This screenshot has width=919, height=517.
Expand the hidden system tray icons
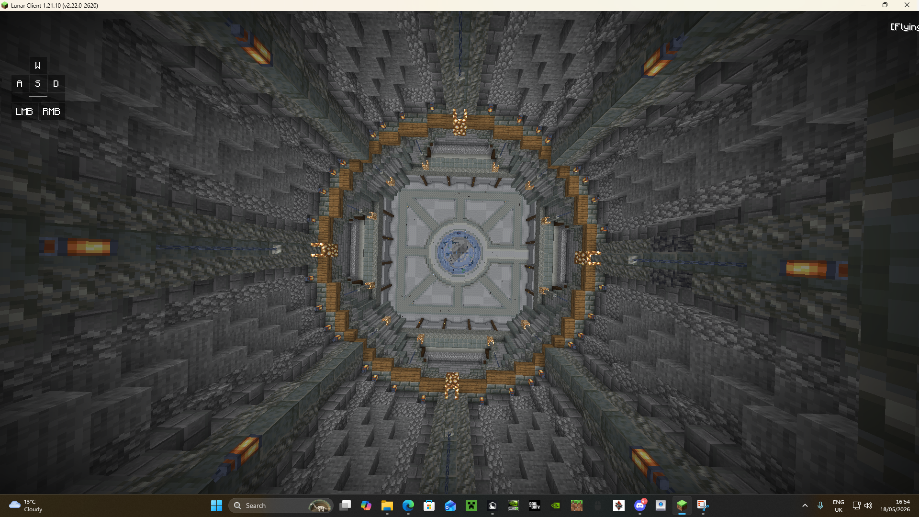point(805,506)
